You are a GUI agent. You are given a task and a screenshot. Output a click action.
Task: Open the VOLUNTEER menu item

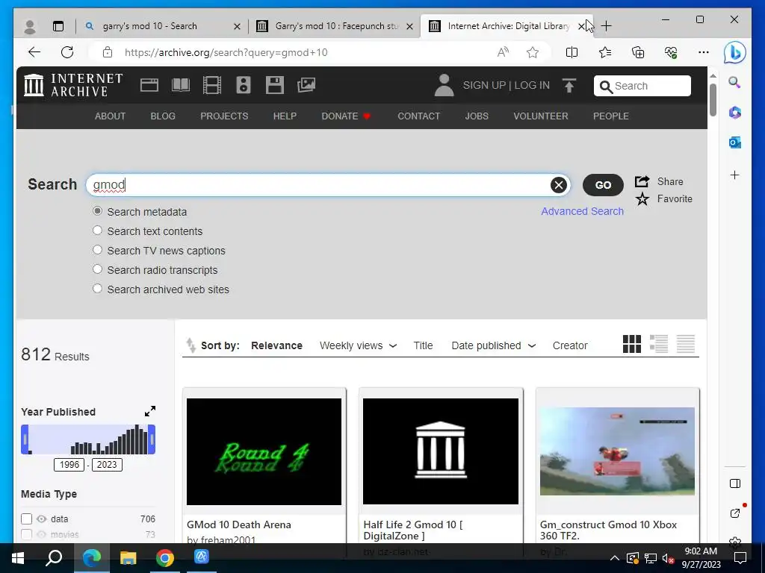tap(541, 116)
